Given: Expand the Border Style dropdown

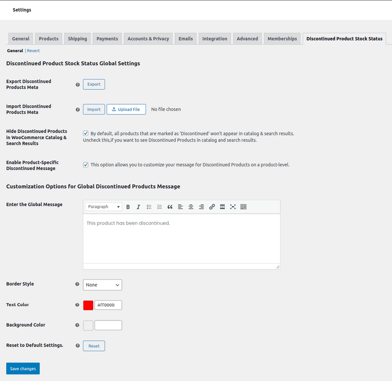Looking at the screenshot, I should tap(102, 285).
